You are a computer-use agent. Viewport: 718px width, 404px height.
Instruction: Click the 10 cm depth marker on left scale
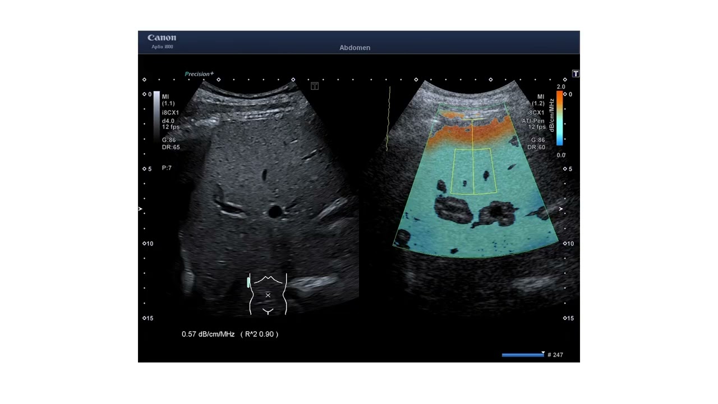tap(148, 244)
